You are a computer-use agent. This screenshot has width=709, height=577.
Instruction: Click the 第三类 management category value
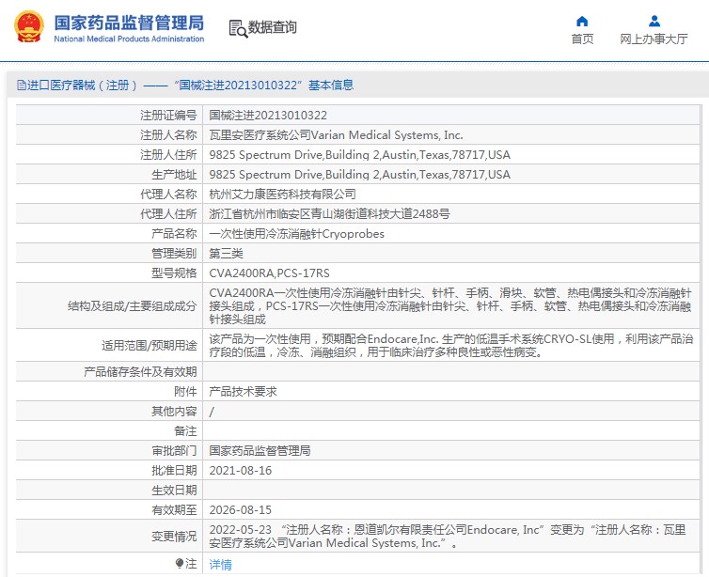(x=226, y=254)
